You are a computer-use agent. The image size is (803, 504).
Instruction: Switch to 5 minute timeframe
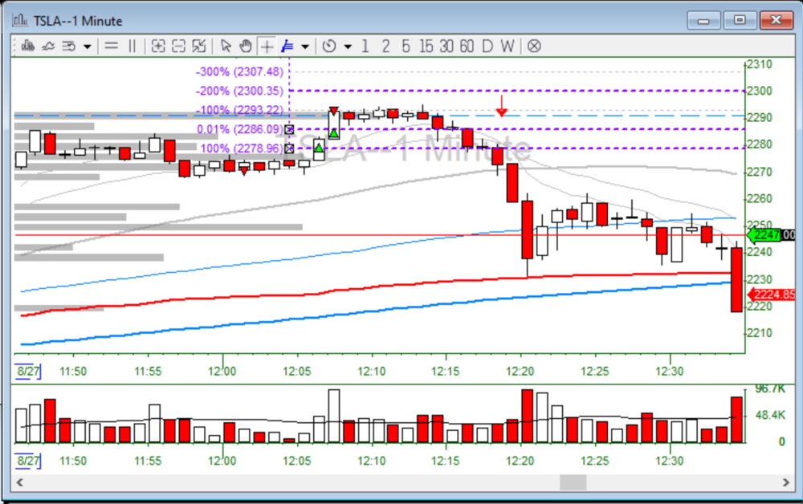(x=406, y=46)
